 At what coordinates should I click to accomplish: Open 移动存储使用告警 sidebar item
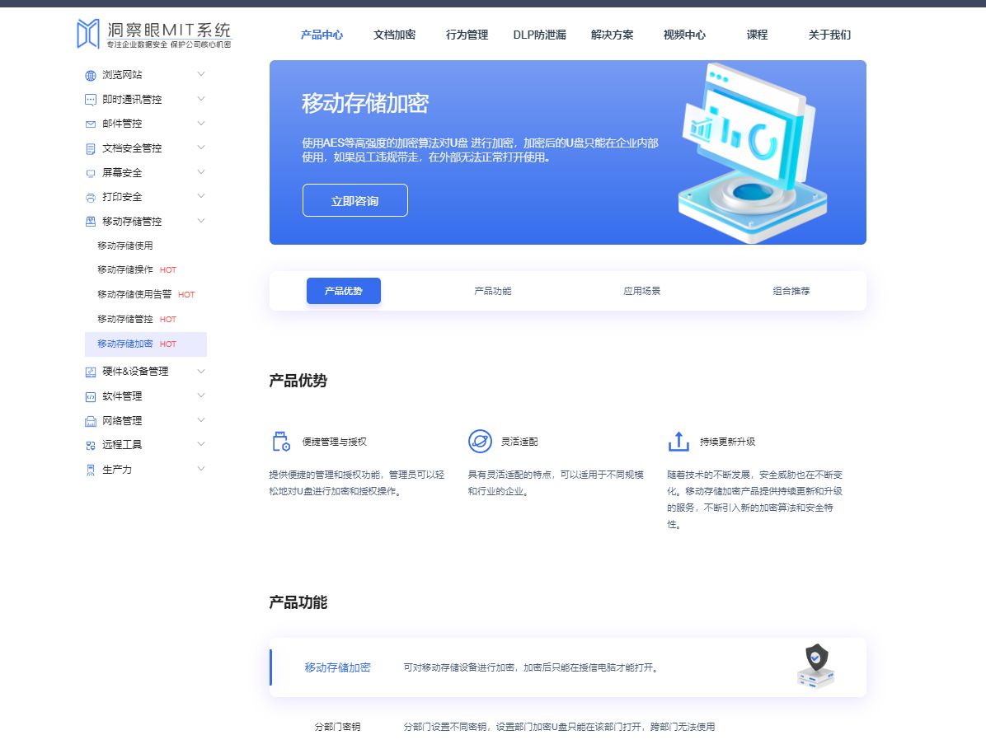(x=134, y=294)
